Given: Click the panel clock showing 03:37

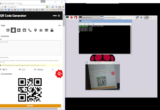Looking at the screenshot, I should pyautogui.click(x=151, y=18).
